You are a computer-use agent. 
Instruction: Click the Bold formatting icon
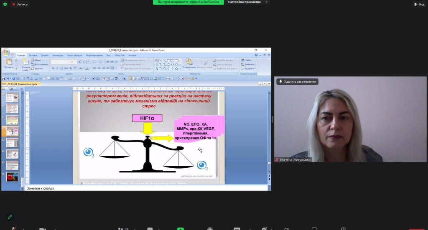(53, 68)
